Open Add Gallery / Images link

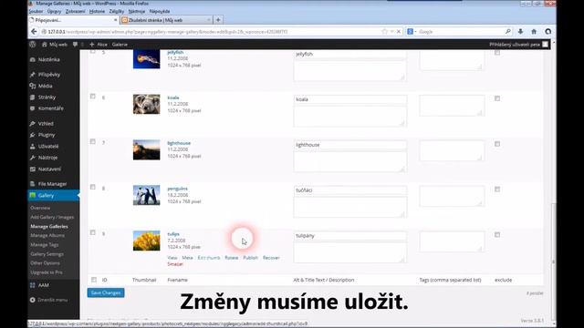tap(52, 217)
